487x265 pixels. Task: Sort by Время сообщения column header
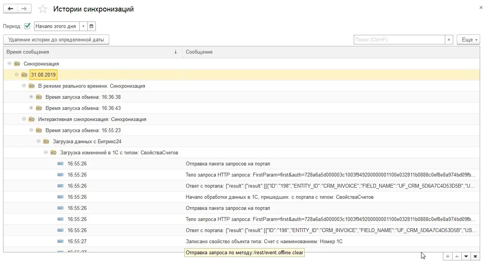pyautogui.click(x=93, y=52)
